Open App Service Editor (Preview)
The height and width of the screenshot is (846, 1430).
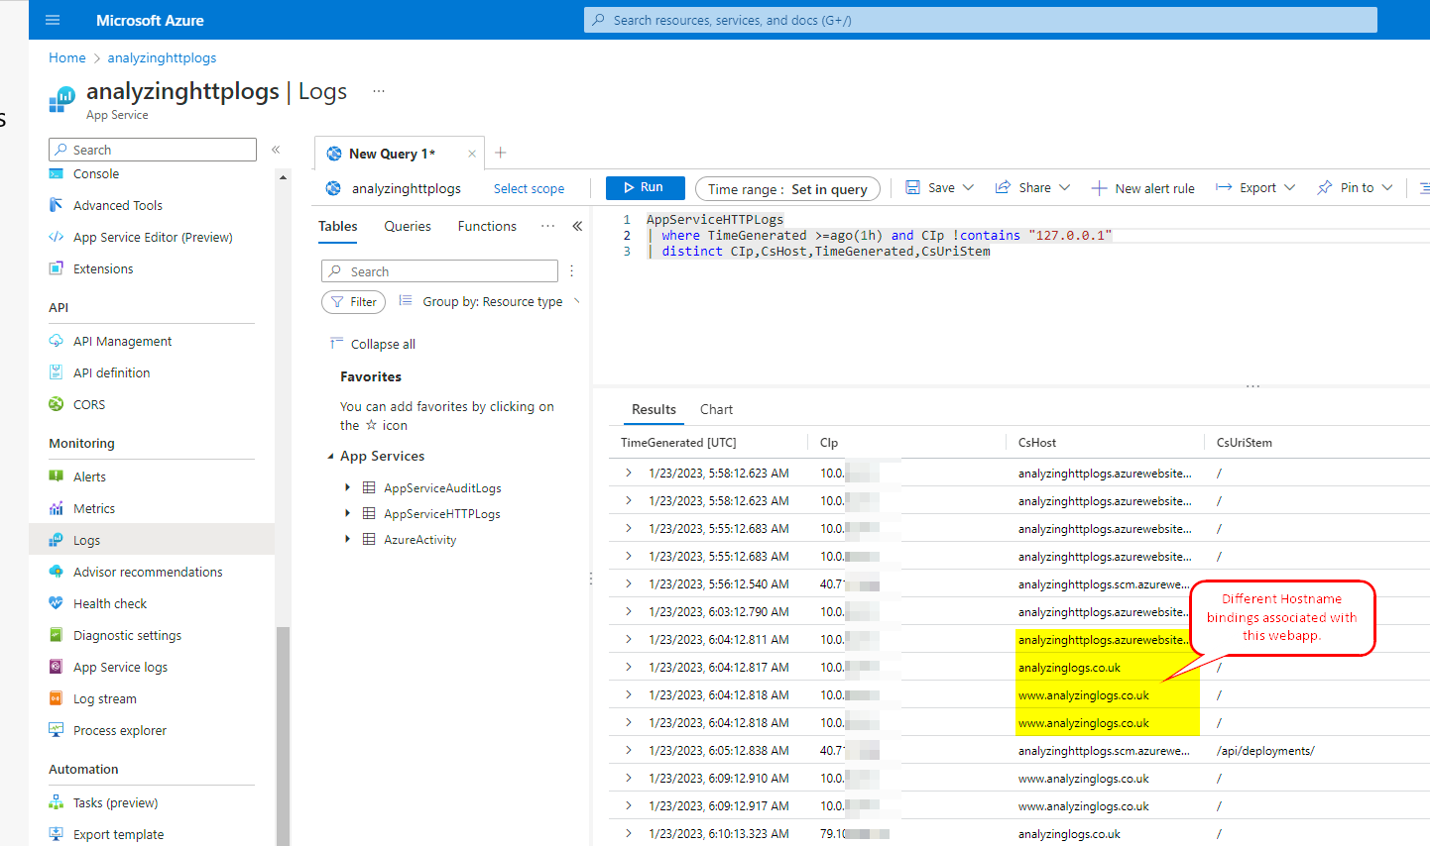pyautogui.click(x=153, y=237)
